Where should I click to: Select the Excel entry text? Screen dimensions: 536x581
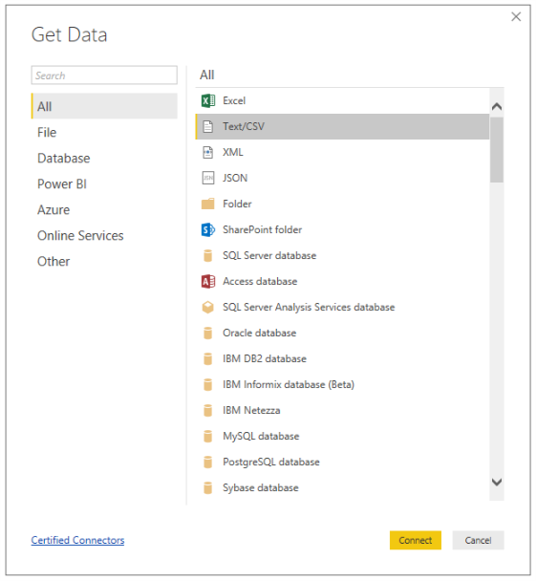(x=234, y=100)
